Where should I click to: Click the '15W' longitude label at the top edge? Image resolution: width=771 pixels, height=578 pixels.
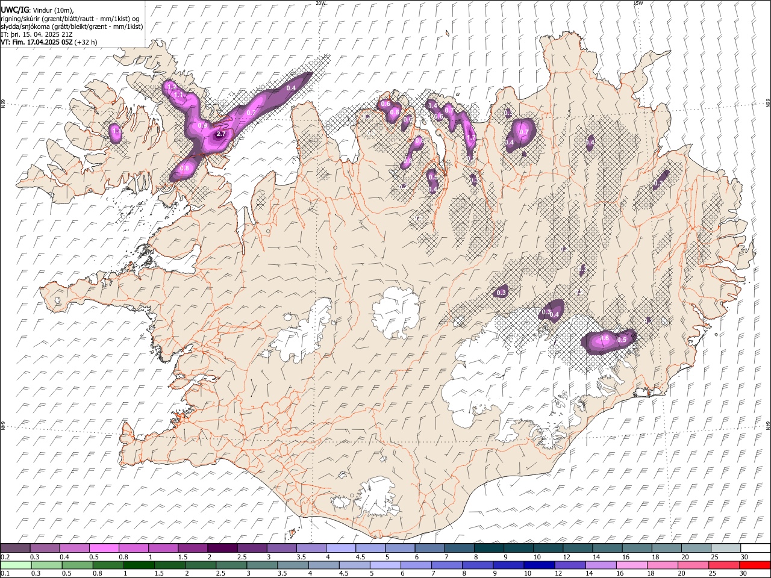coord(638,3)
